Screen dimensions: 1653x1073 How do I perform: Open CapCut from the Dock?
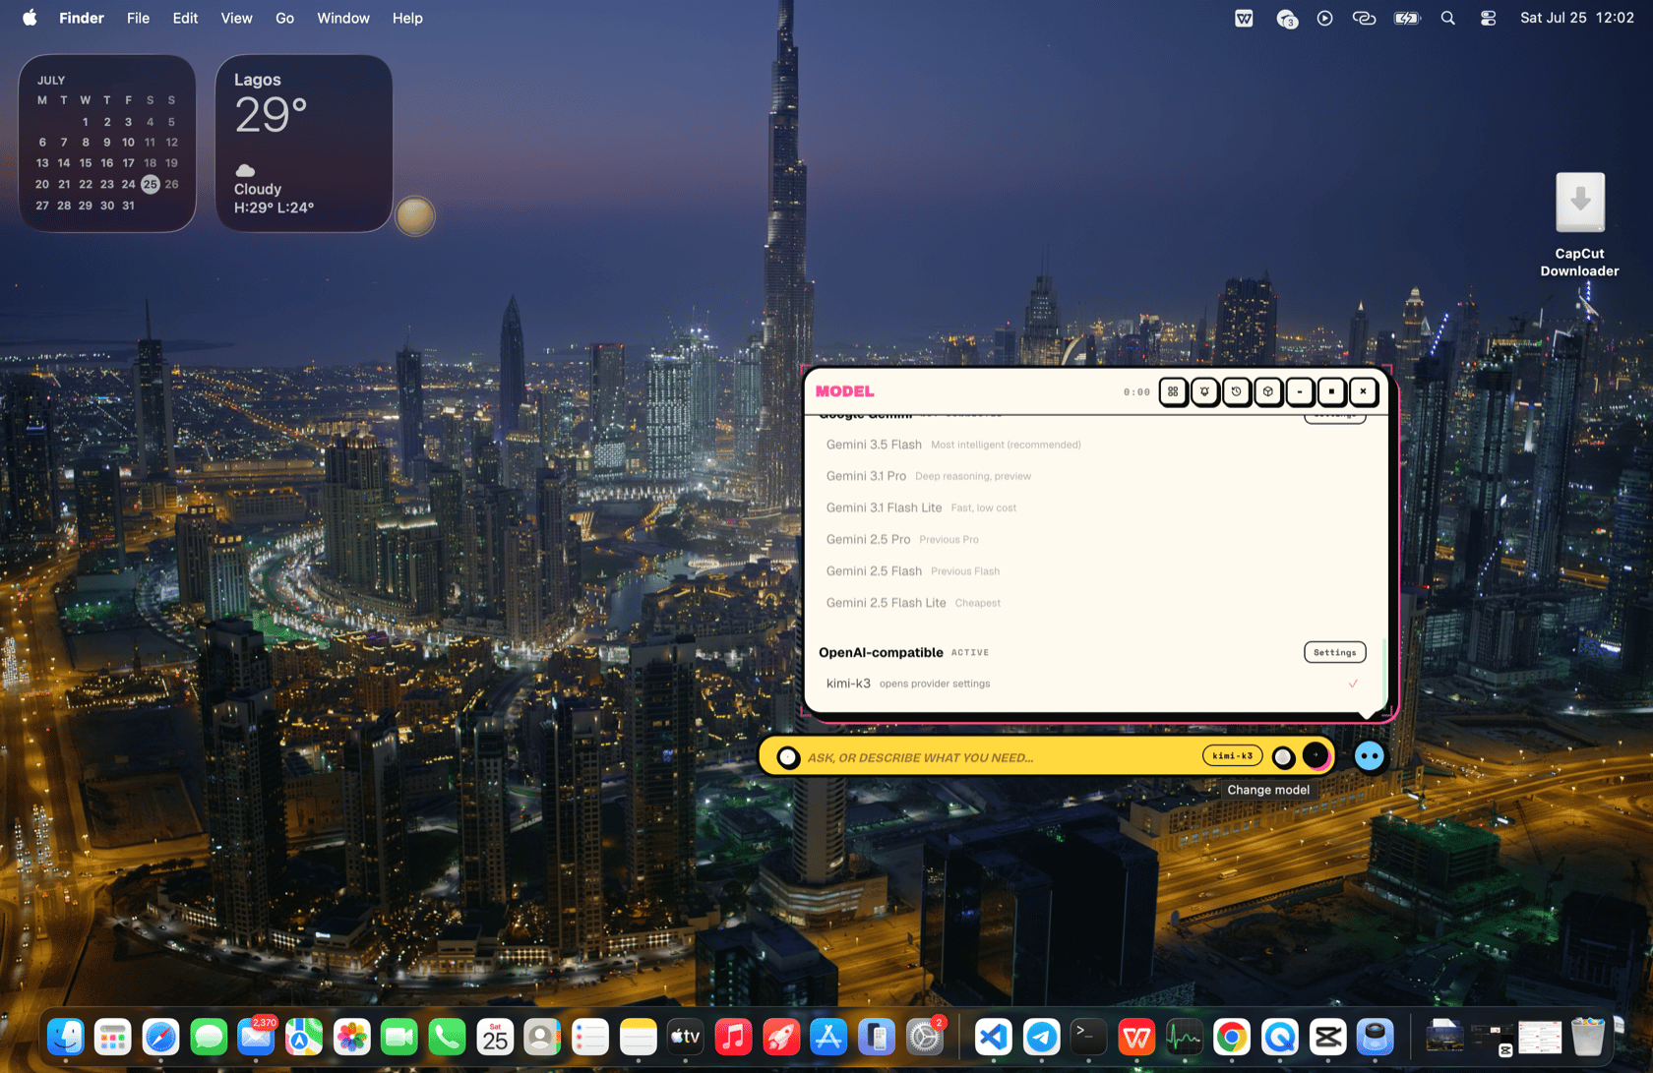[1327, 1037]
